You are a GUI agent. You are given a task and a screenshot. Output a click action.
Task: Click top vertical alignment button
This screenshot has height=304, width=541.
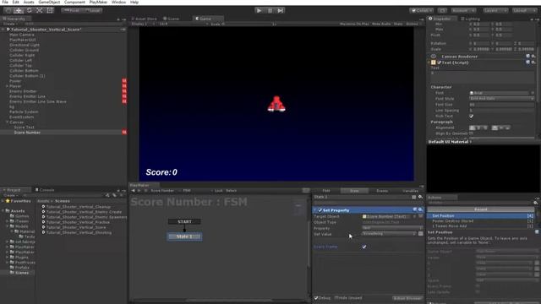click(495, 128)
